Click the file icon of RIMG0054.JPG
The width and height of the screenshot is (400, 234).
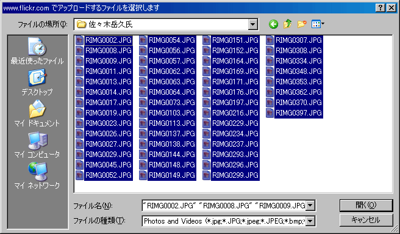pos(143,40)
